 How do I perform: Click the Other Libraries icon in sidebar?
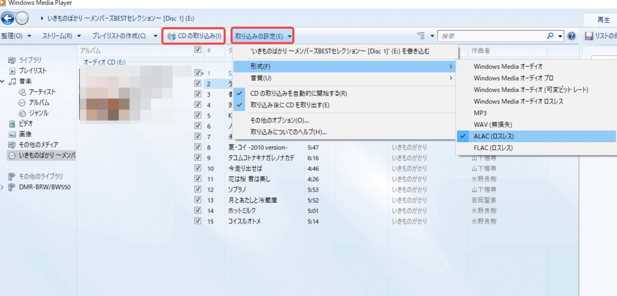click(12, 176)
